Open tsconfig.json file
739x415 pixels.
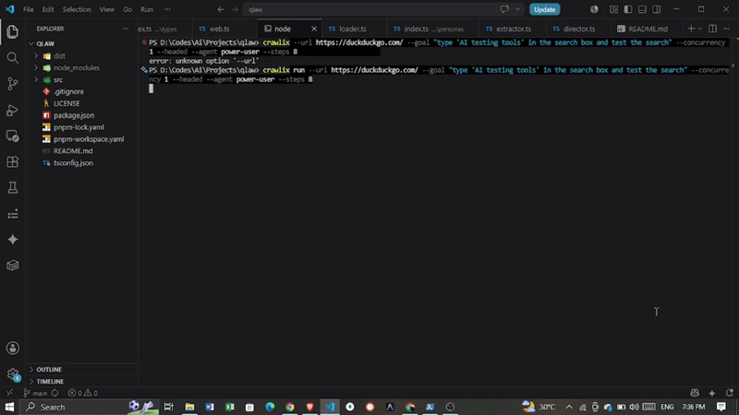(73, 163)
